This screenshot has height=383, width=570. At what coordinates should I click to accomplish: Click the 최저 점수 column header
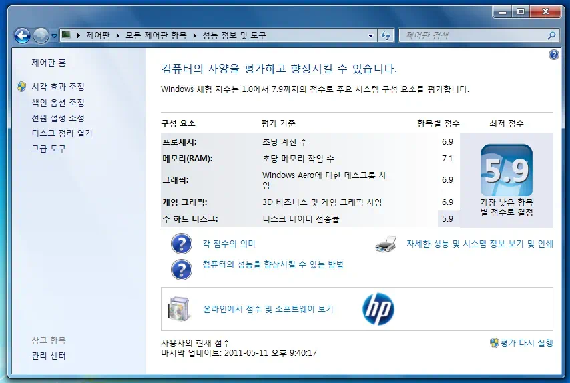507,123
